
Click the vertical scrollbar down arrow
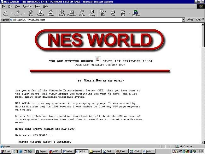coord(203,142)
